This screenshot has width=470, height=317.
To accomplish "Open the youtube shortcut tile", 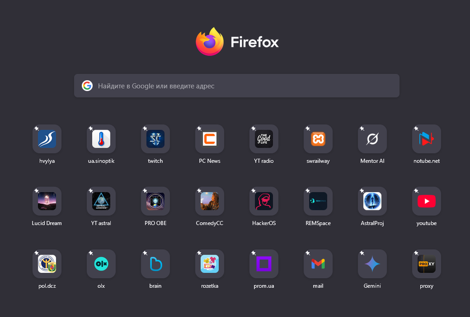I will click(x=426, y=201).
